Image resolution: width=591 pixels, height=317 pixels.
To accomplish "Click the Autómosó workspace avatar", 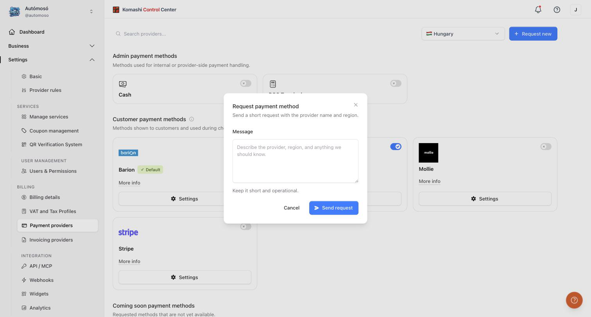I will pyautogui.click(x=14, y=12).
